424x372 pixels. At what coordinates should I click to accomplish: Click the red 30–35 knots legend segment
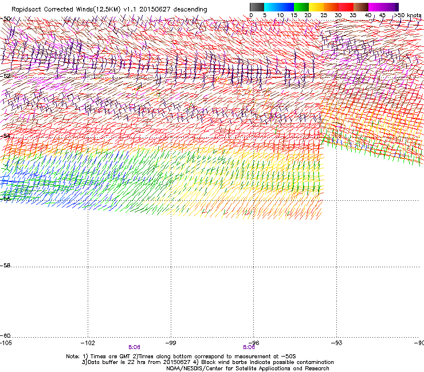[x=346, y=7]
